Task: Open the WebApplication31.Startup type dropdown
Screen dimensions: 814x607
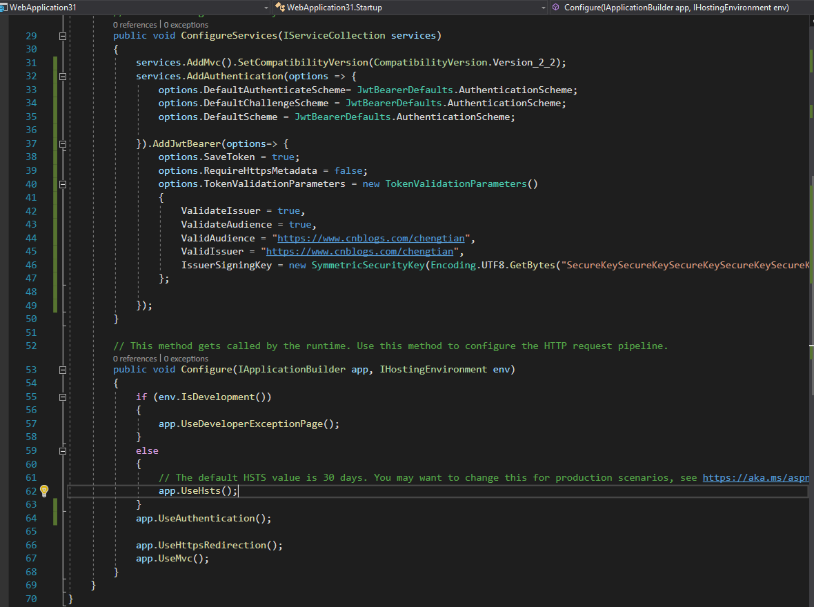Action: click(410, 8)
